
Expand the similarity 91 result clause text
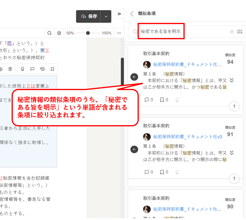tap(232, 153)
